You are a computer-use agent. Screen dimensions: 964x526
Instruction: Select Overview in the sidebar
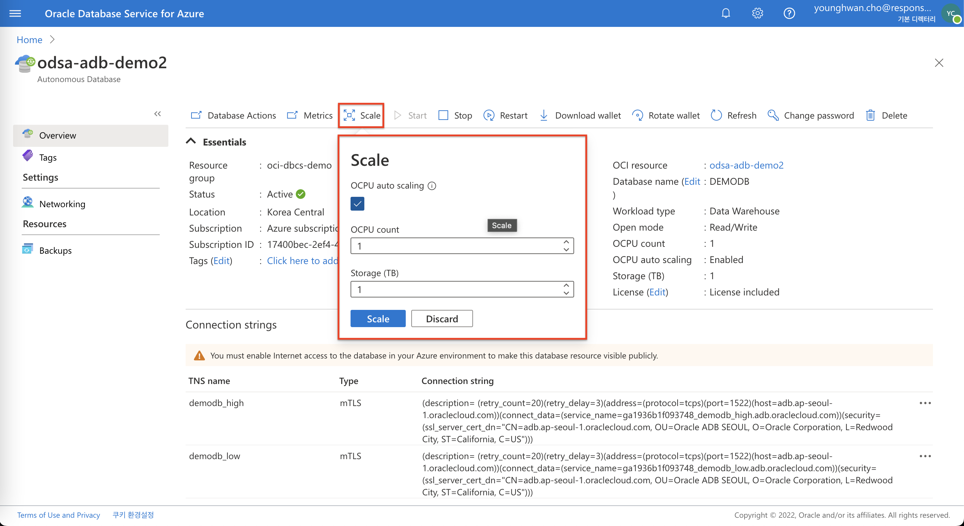(90, 135)
